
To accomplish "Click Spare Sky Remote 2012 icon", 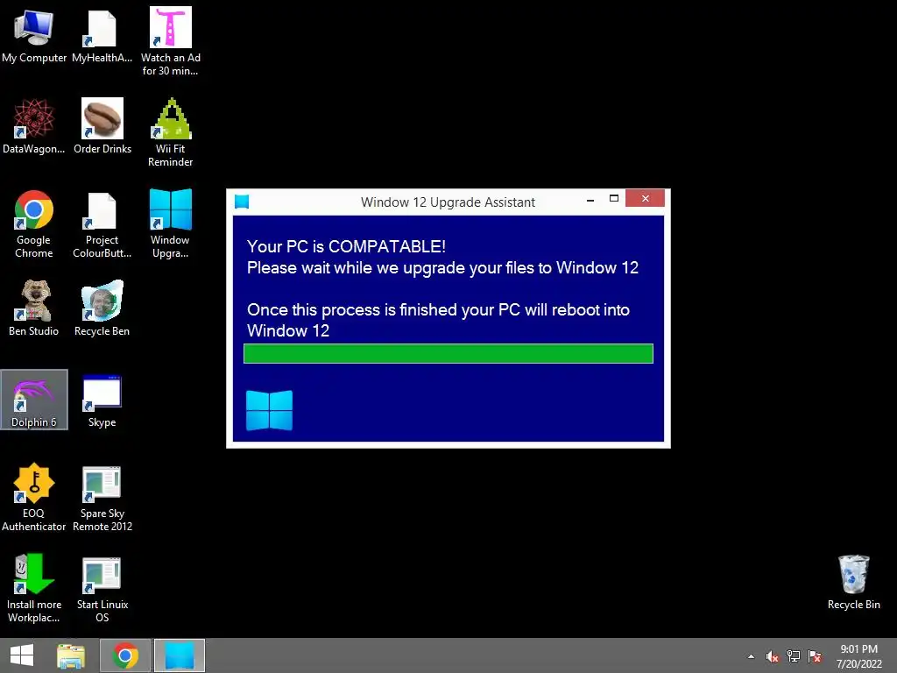I will pyautogui.click(x=102, y=498).
